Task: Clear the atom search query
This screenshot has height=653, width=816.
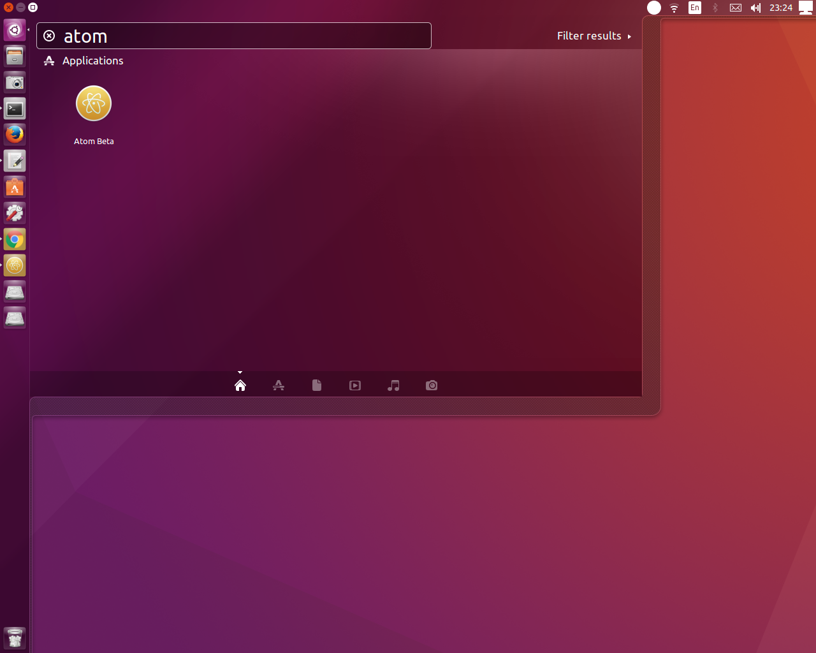Action: click(49, 36)
